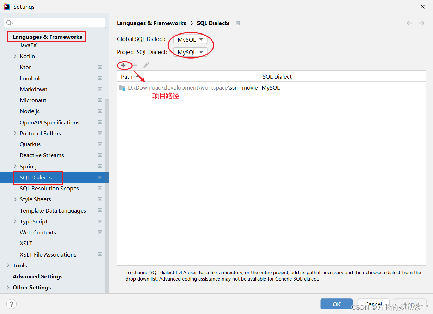Select Micronaut settings page
The image size is (433, 314).
(x=33, y=100)
